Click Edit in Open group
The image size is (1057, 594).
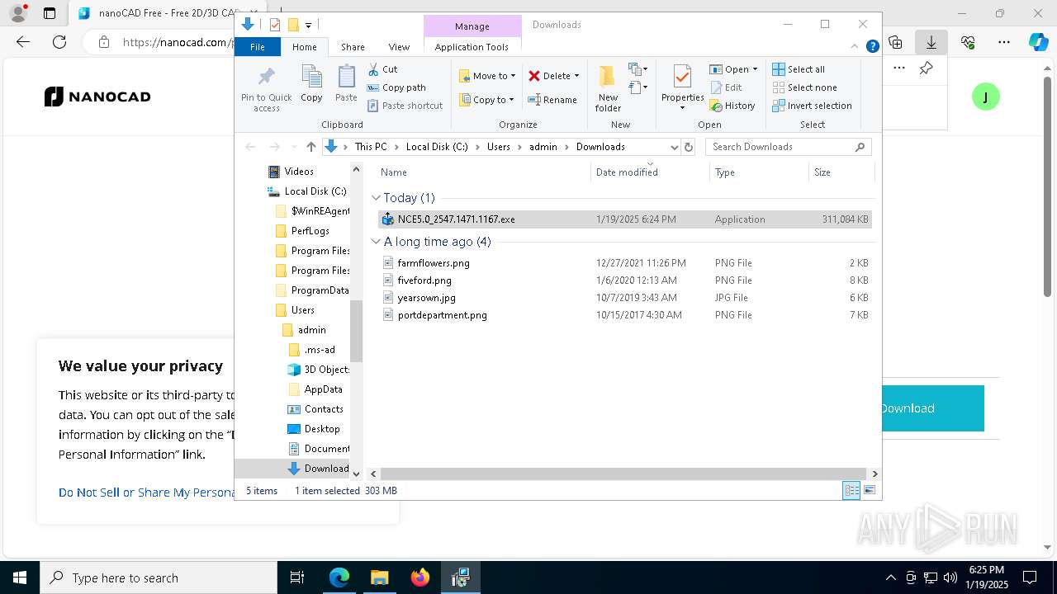726,87
